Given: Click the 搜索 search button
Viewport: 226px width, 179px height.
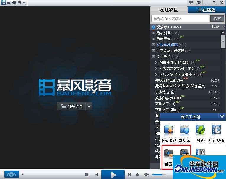Looking at the screenshot, I should click(x=217, y=18).
